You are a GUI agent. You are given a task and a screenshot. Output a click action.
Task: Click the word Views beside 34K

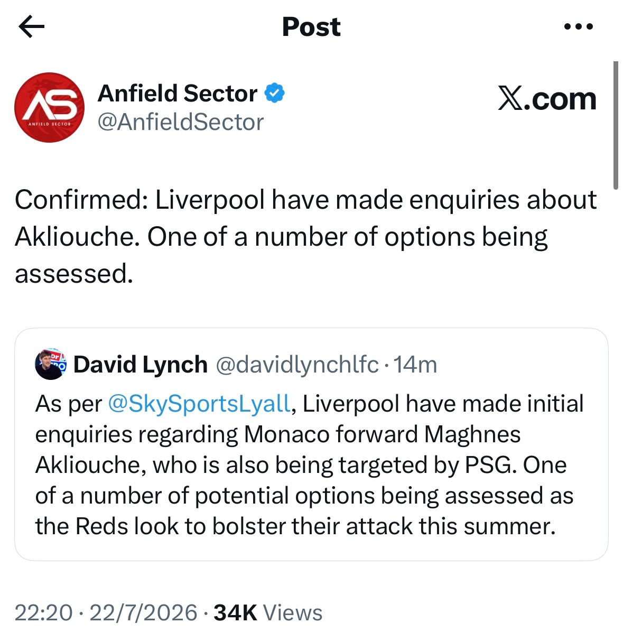(293, 613)
